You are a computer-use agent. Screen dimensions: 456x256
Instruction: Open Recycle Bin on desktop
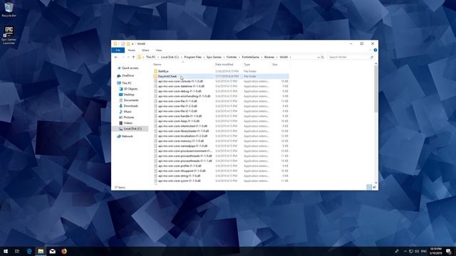pyautogui.click(x=9, y=9)
